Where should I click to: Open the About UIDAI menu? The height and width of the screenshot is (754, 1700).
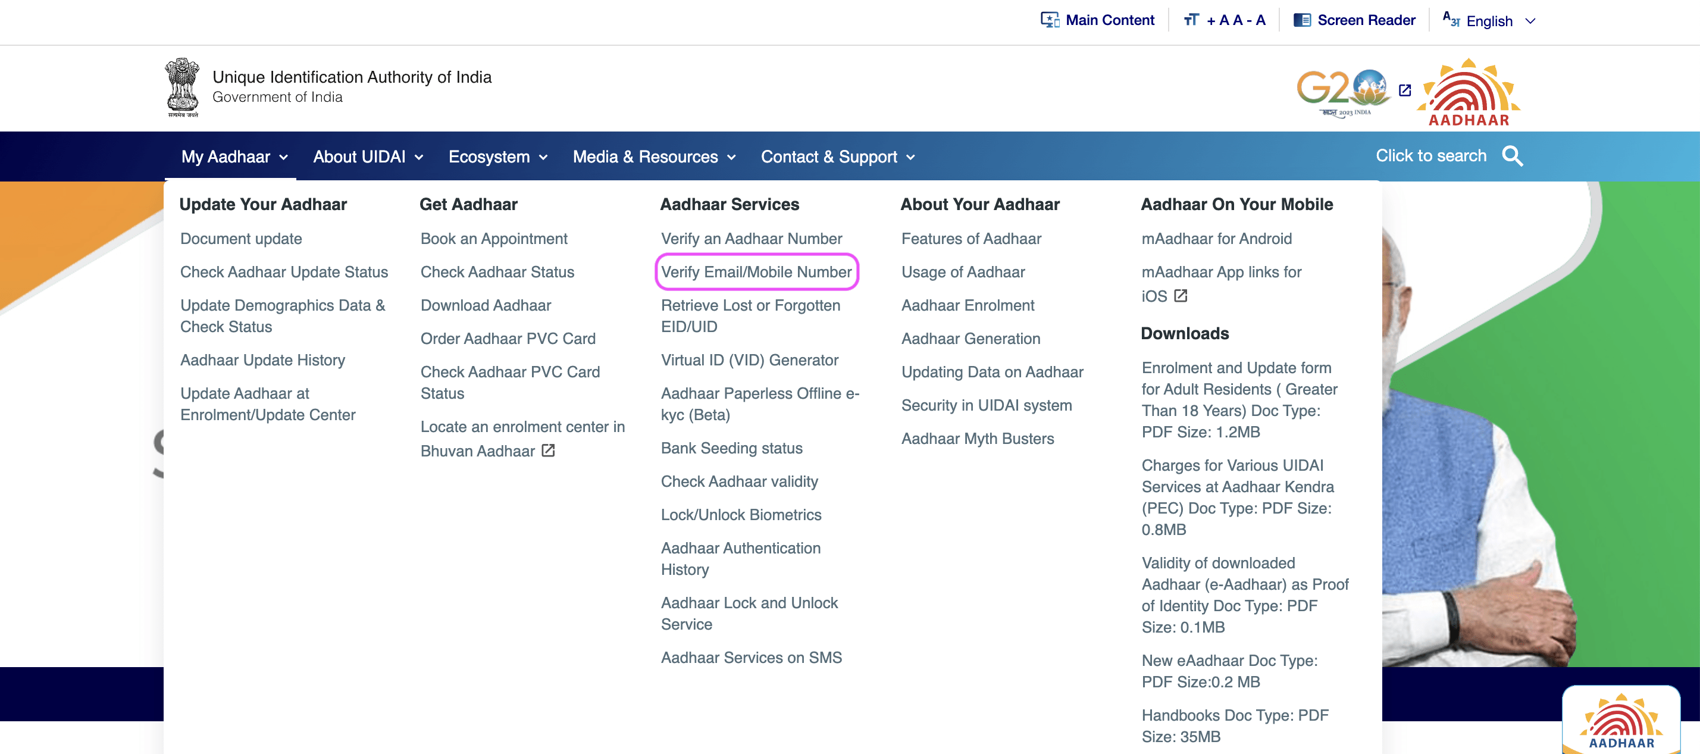359,157
